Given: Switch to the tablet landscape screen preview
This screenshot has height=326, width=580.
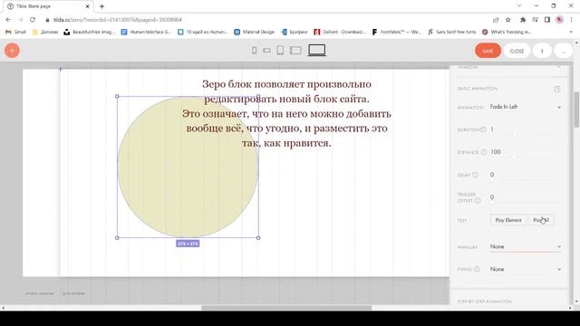Looking at the screenshot, I should click(x=295, y=51).
